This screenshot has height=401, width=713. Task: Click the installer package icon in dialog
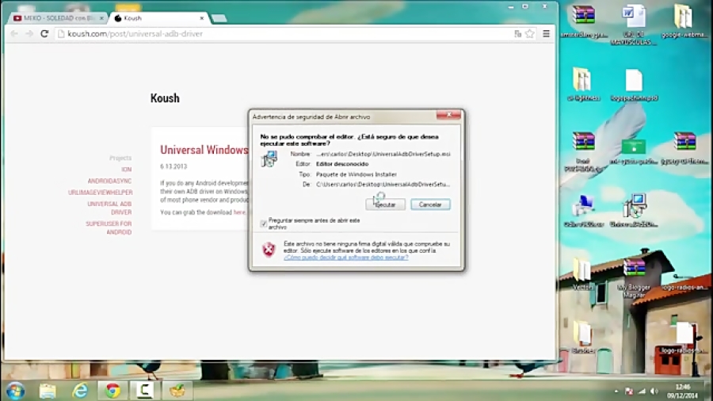click(269, 159)
